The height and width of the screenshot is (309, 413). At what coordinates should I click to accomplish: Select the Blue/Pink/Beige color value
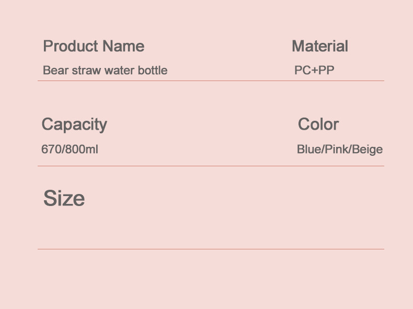tap(339, 150)
